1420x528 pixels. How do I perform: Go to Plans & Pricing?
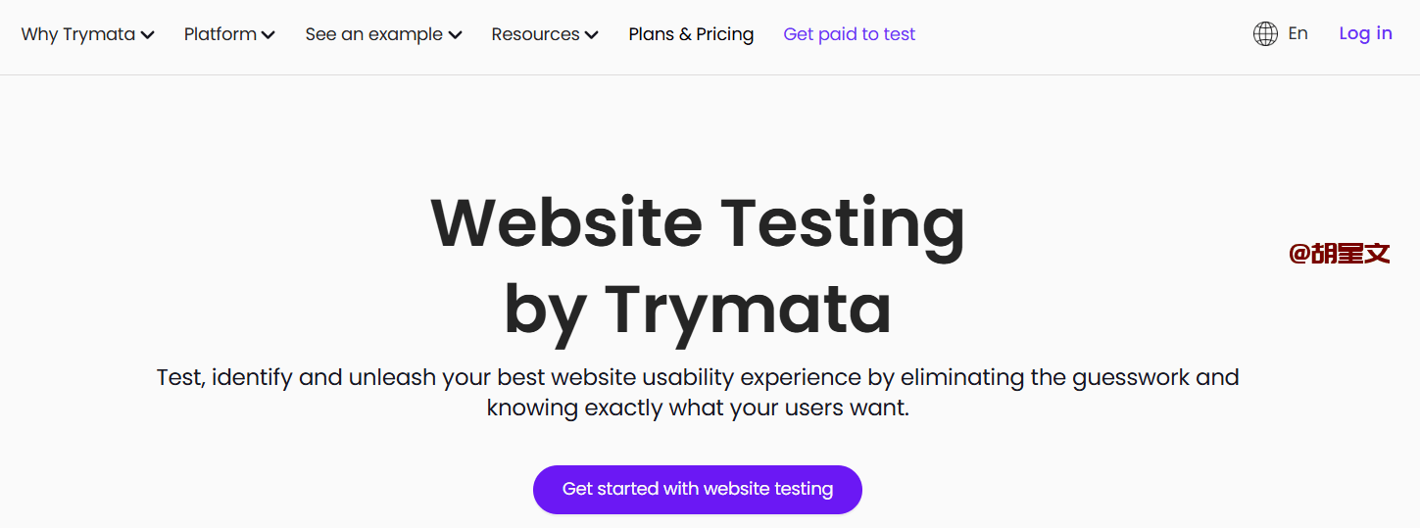691,34
